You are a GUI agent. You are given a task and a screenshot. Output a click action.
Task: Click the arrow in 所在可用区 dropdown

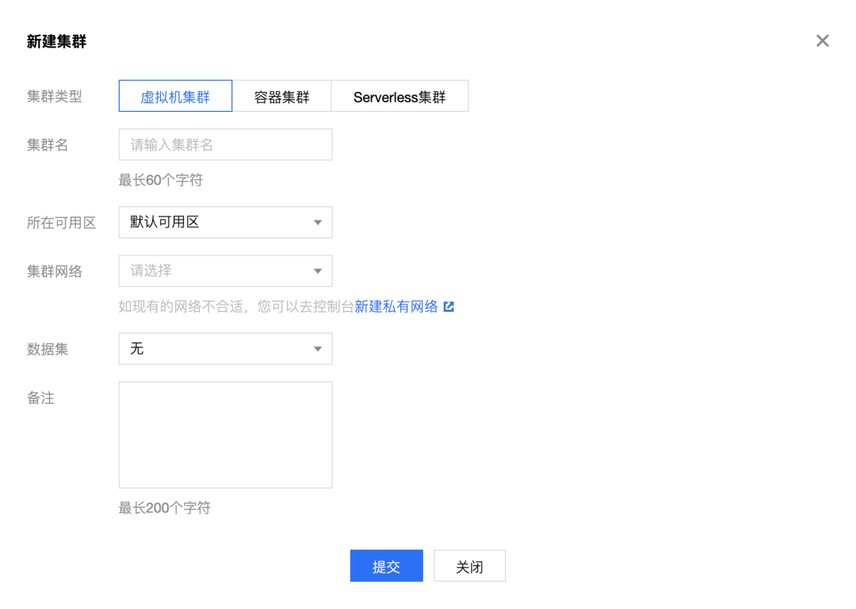click(318, 223)
